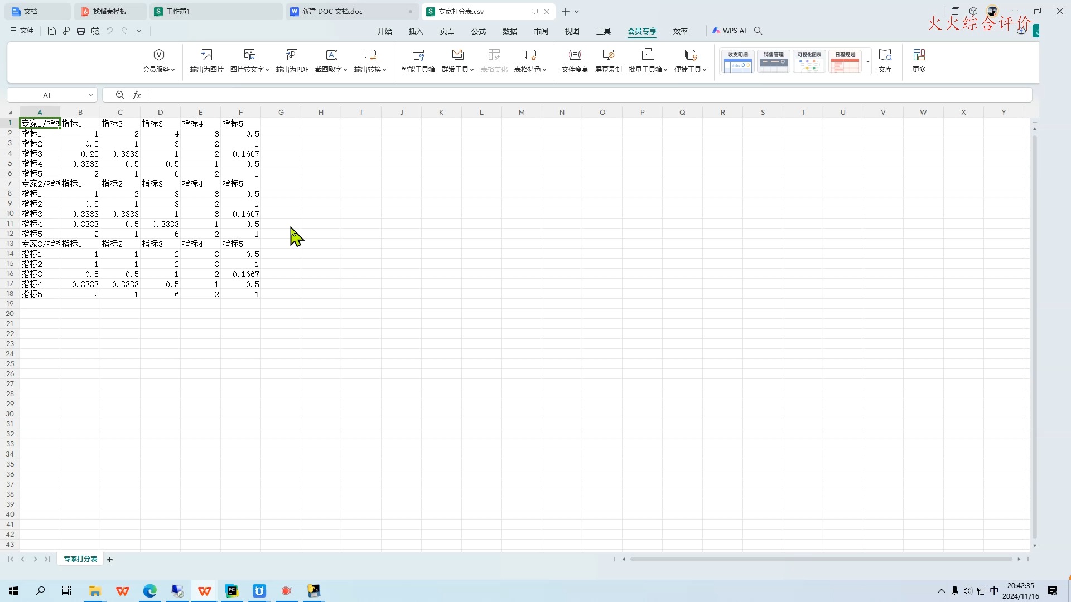Click 文件瘦身 (file slimming) icon
The height and width of the screenshot is (602, 1071).
(x=575, y=55)
